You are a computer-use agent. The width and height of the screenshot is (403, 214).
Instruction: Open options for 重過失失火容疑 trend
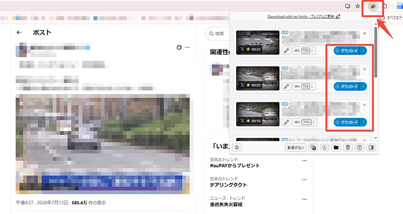(304, 199)
